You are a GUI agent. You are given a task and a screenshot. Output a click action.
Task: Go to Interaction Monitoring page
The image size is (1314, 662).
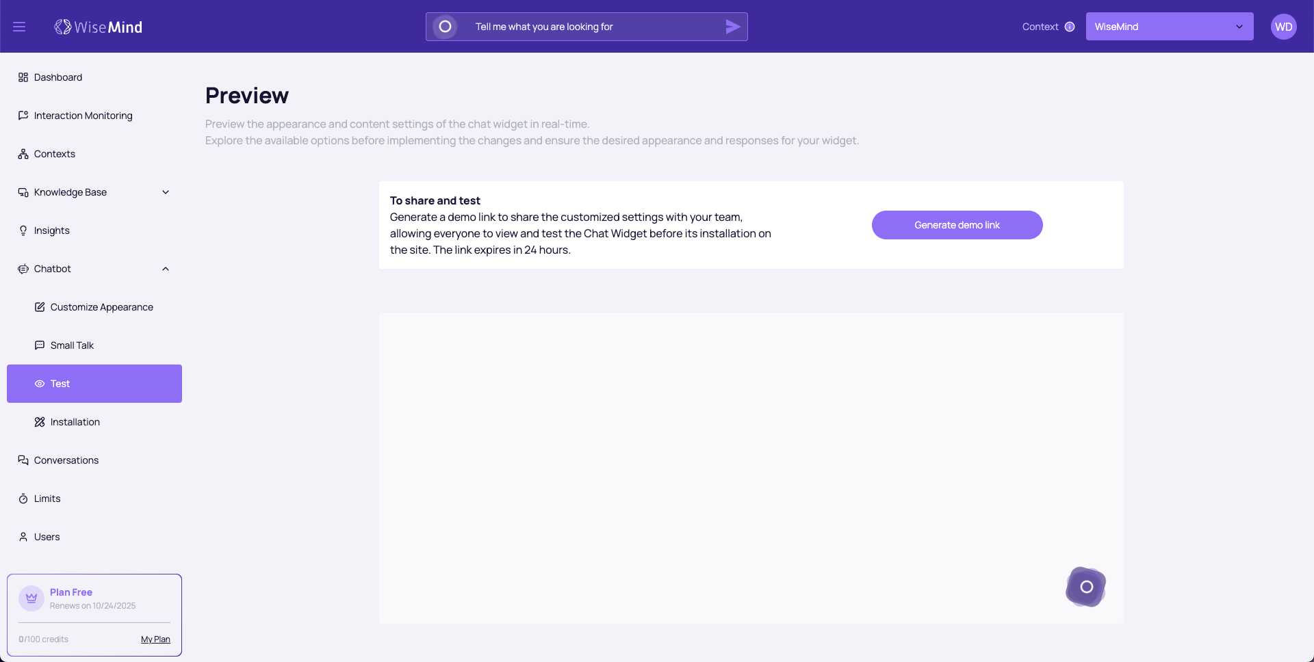point(83,116)
